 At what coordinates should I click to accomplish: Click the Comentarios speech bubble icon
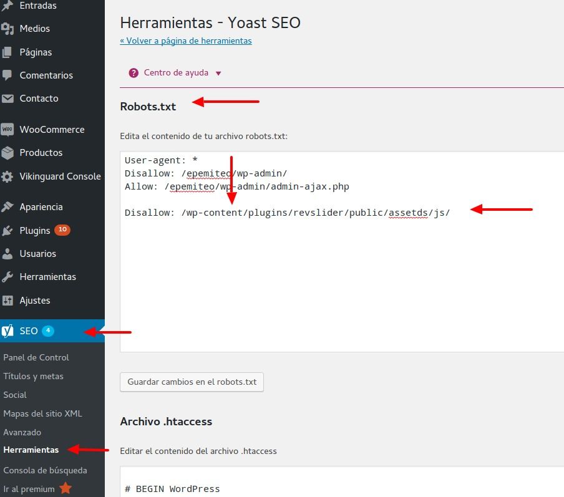pos(7,75)
